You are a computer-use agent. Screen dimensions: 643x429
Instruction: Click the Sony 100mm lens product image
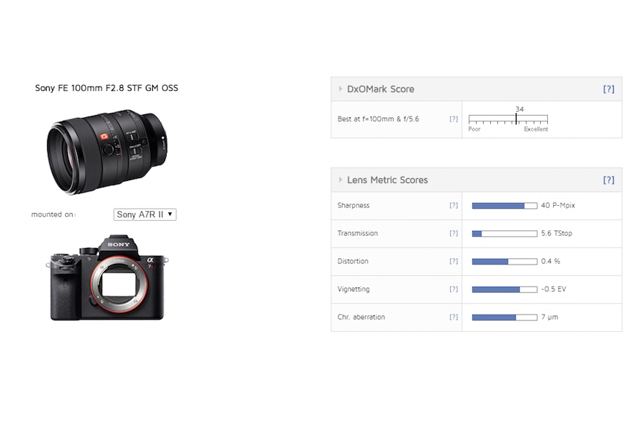(x=106, y=150)
